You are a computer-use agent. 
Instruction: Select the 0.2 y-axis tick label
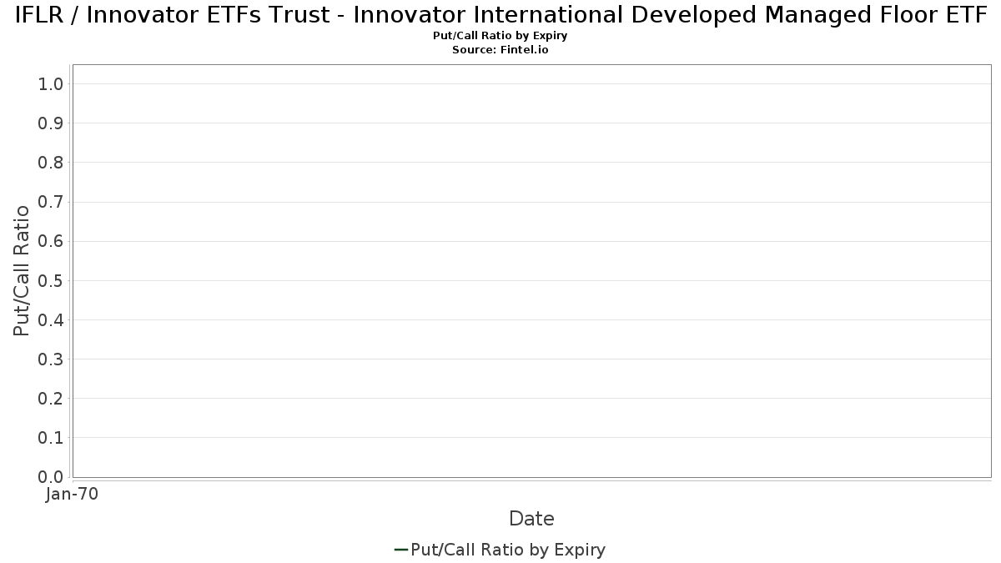[51, 399]
